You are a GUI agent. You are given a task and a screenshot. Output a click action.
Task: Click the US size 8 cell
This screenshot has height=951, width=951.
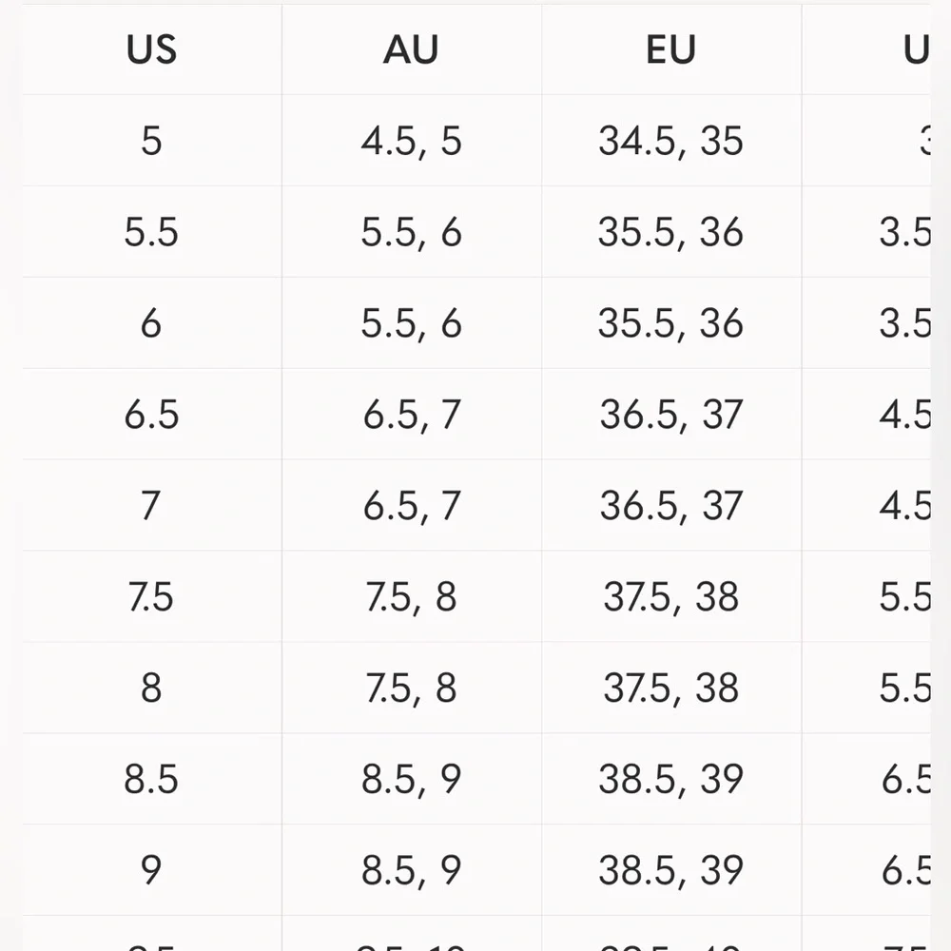point(151,688)
